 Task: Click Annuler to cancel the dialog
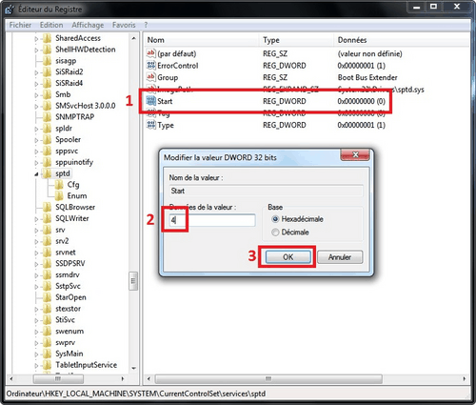tap(340, 257)
